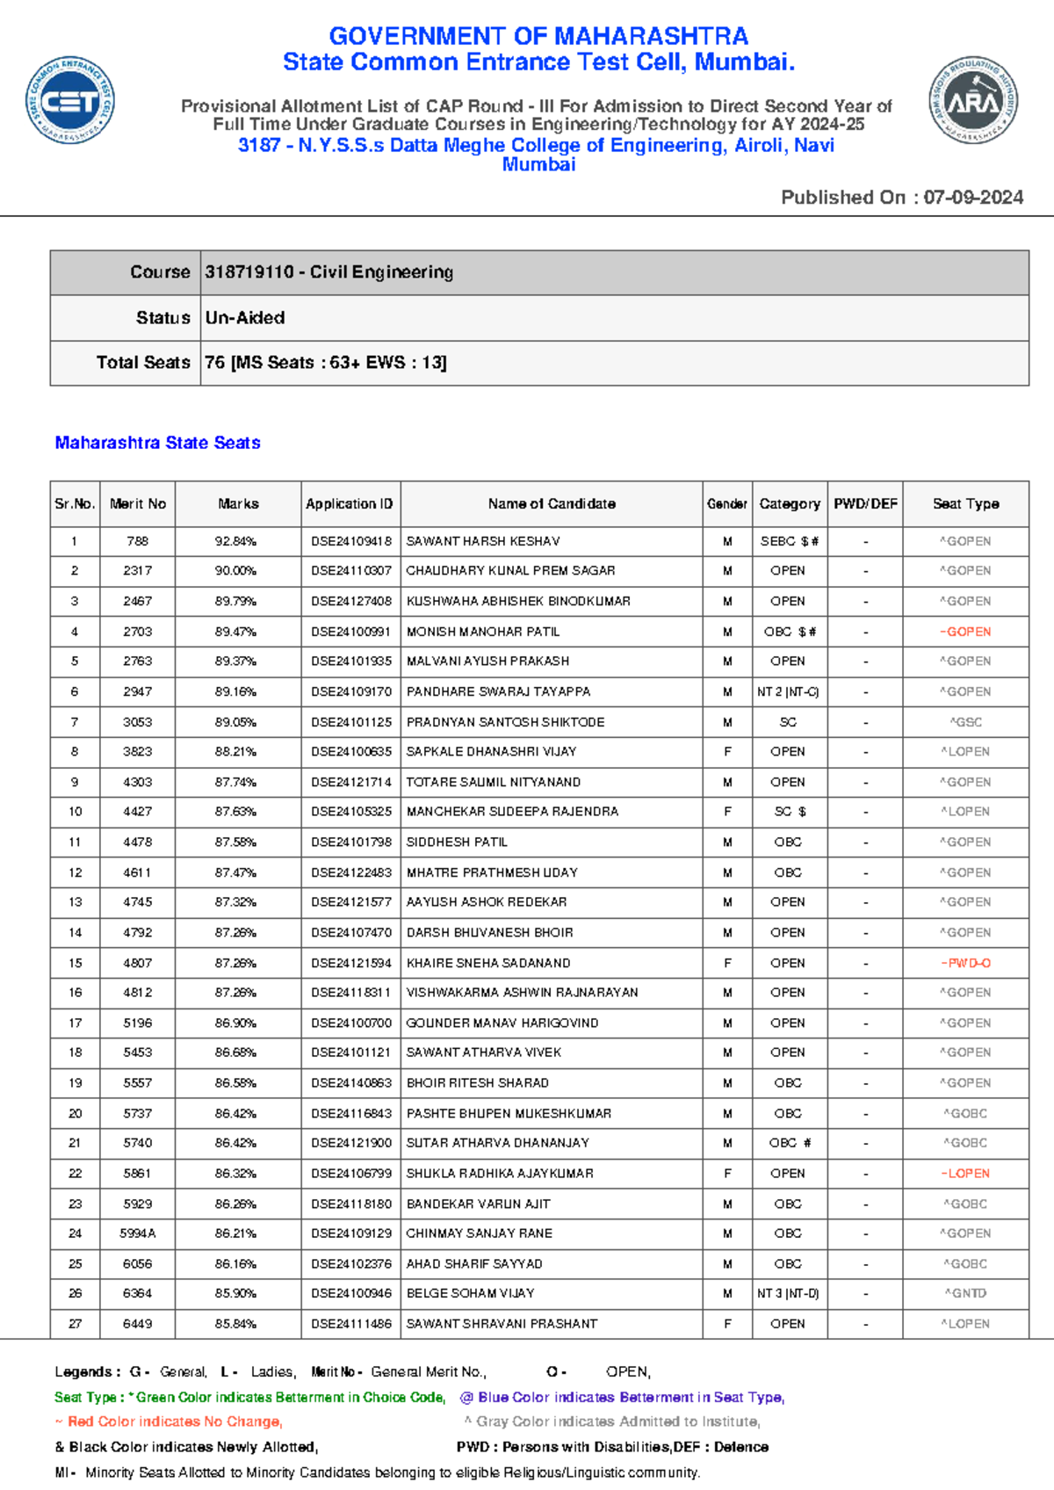Click the Application ID column header
The width and height of the screenshot is (1054, 1490).
pyautogui.click(x=350, y=504)
